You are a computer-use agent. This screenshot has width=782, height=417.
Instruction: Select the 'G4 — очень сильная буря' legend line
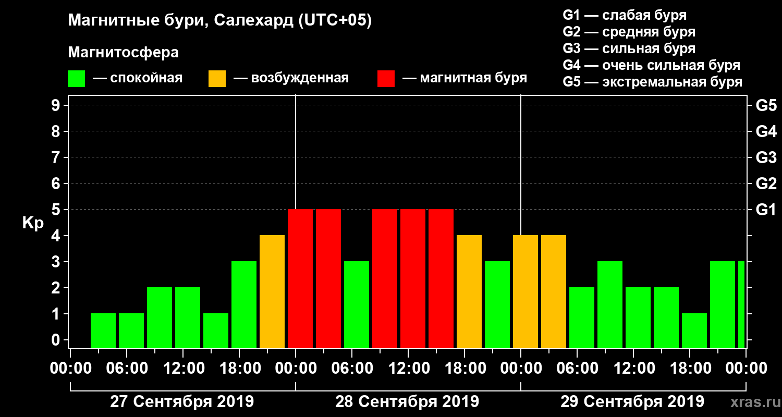[x=651, y=65]
